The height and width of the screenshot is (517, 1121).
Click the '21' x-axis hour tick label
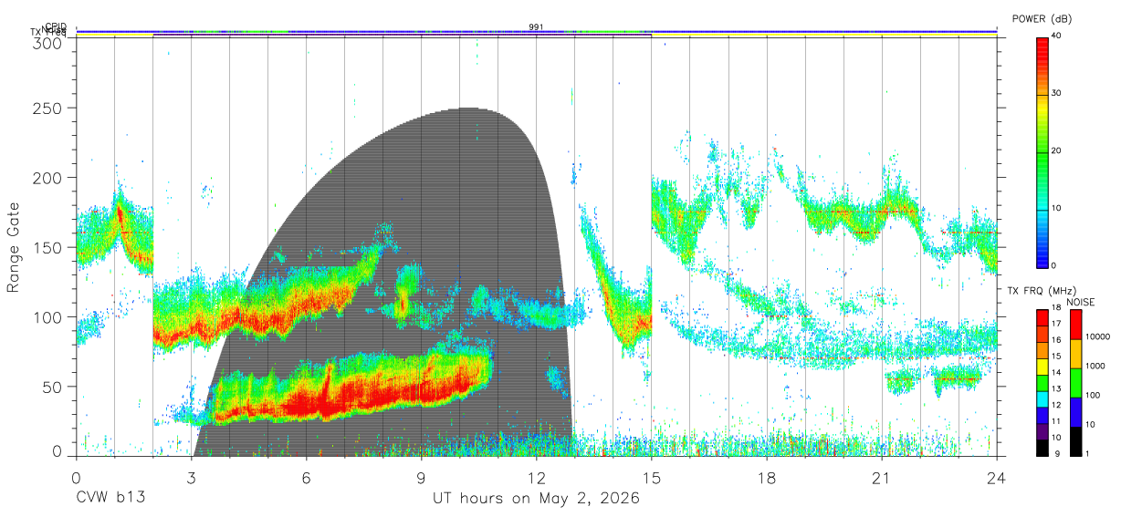(881, 477)
